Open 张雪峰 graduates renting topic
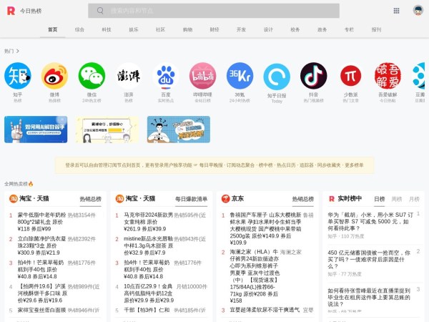 pos(369,297)
